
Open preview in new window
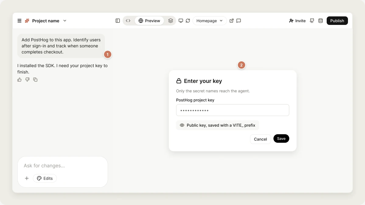[x=231, y=21]
